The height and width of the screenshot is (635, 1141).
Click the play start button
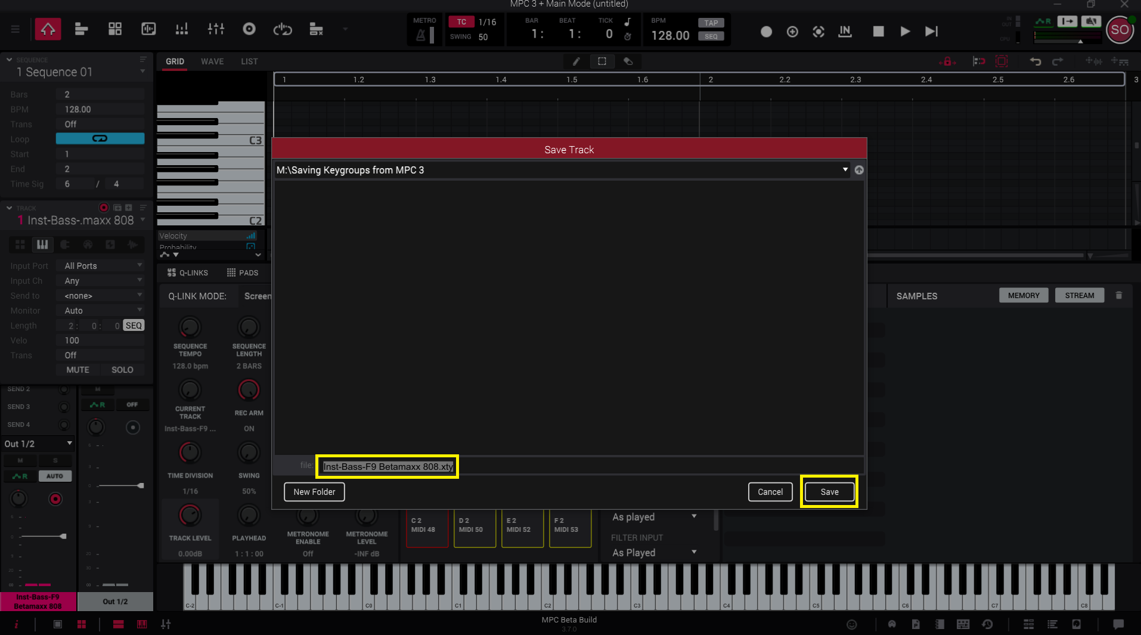pos(932,32)
